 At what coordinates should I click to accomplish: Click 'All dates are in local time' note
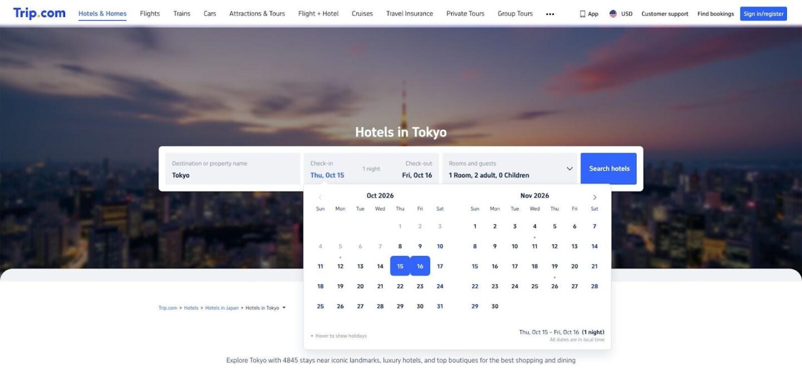coord(577,340)
